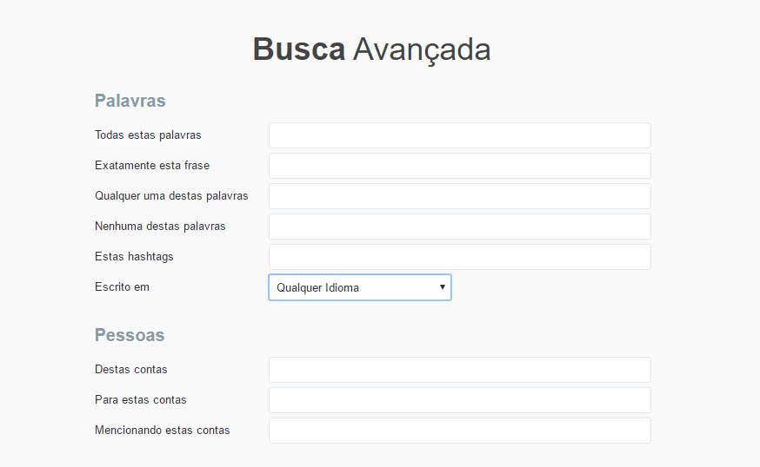Click the 'Pessoas' section heading
Viewport: 760px width, 467px height.
click(130, 335)
